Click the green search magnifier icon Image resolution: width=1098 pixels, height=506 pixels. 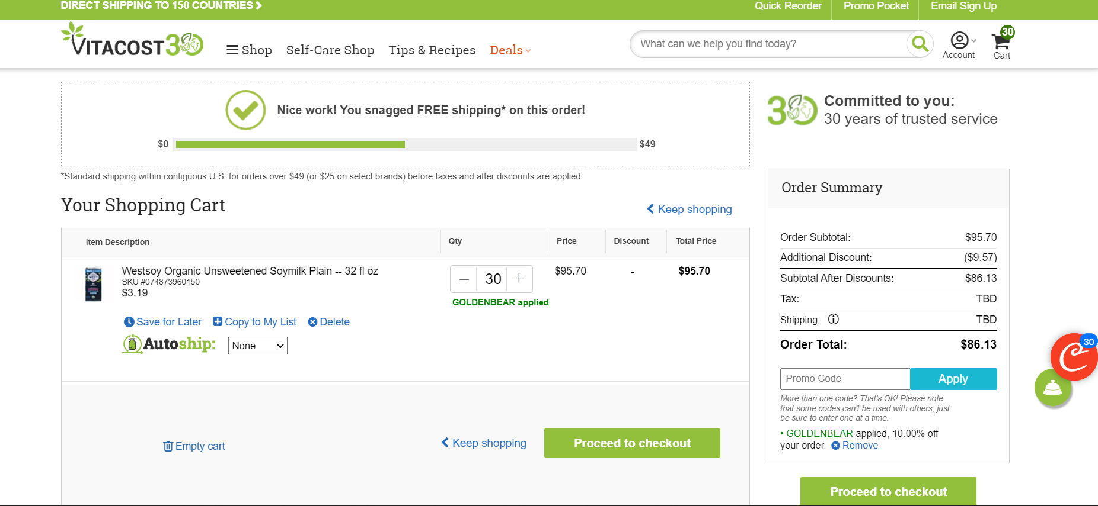pos(920,44)
